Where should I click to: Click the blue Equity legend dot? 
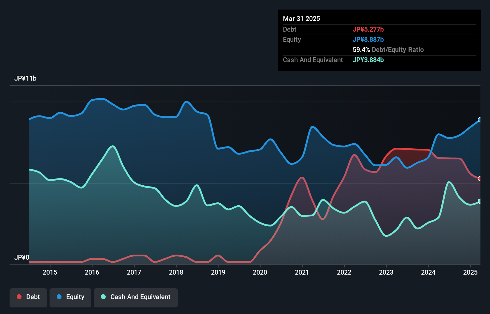click(x=59, y=297)
